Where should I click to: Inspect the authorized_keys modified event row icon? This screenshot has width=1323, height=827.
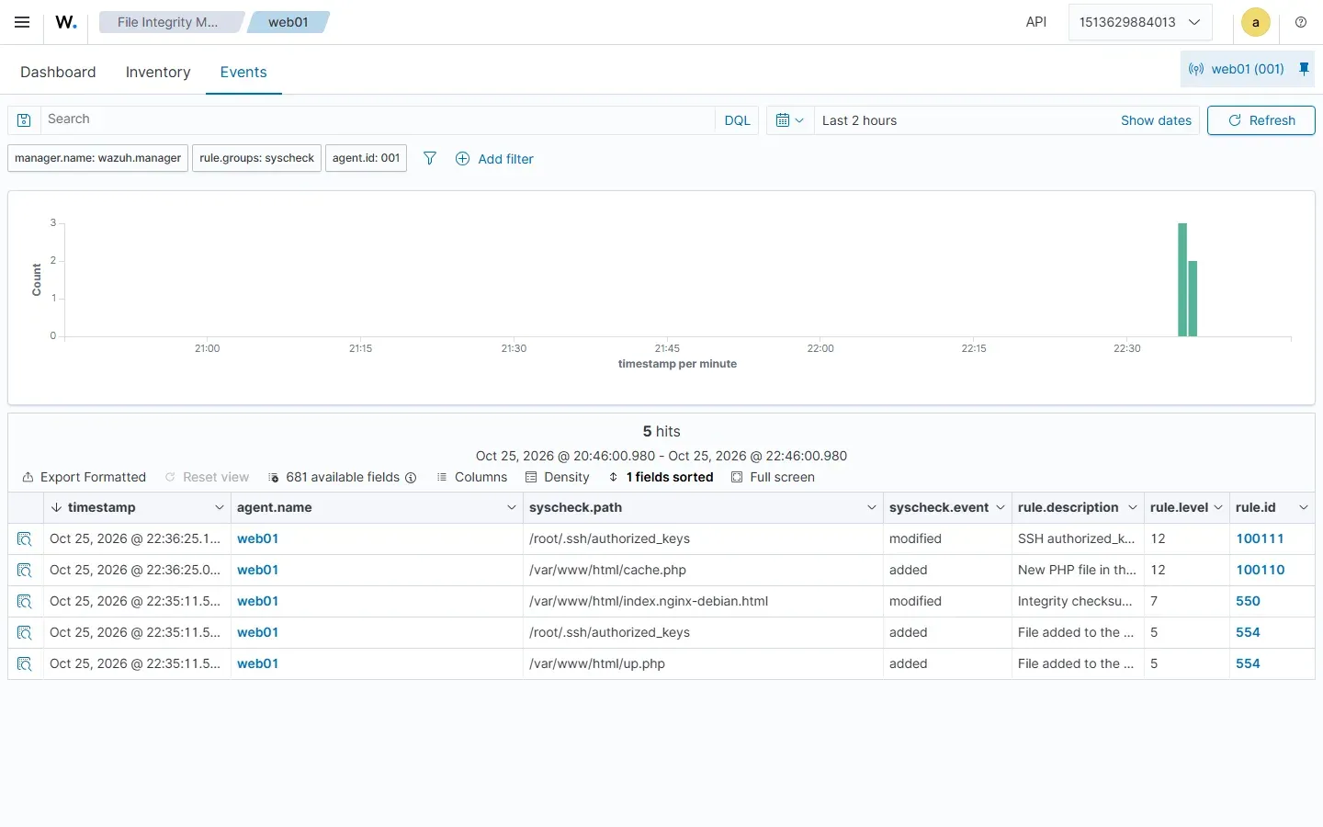(x=25, y=539)
